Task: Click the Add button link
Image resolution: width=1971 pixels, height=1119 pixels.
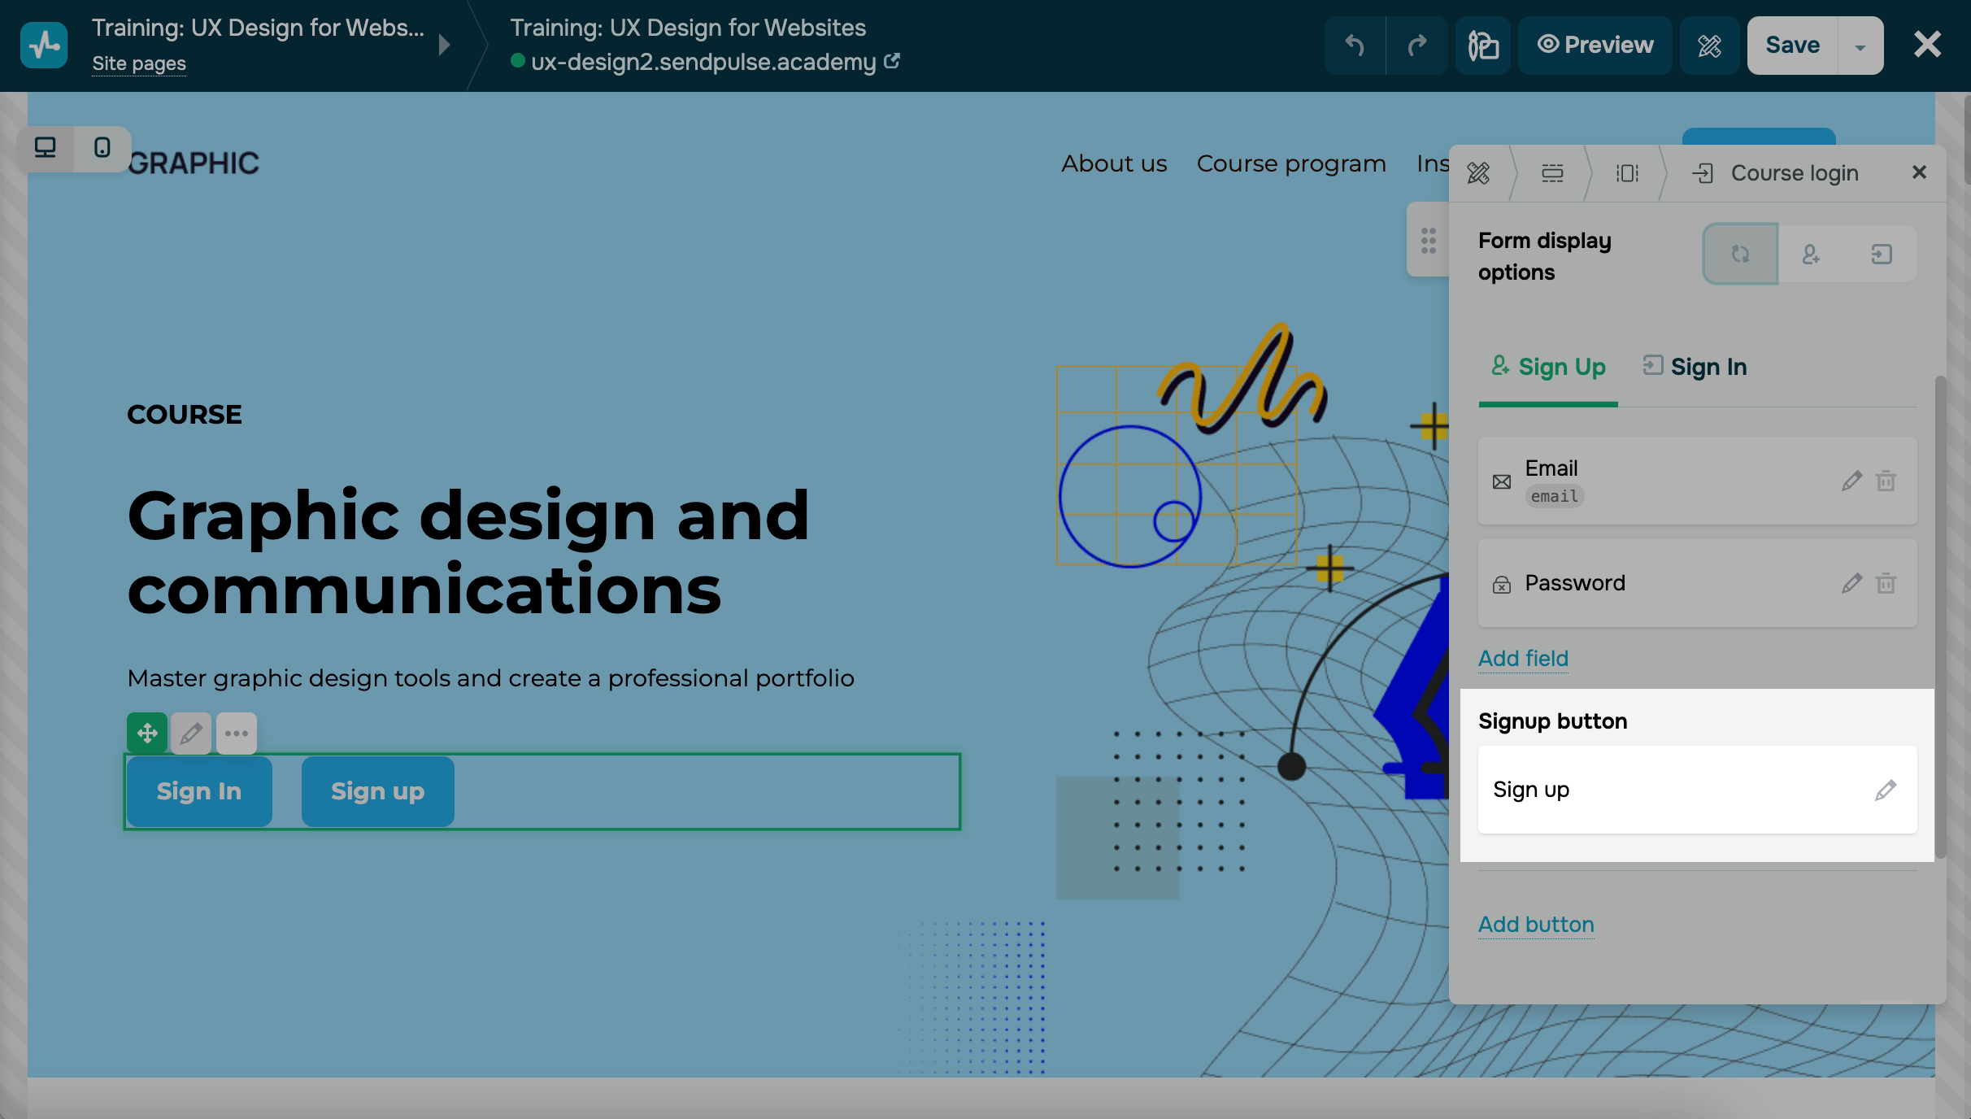Action: [1535, 924]
